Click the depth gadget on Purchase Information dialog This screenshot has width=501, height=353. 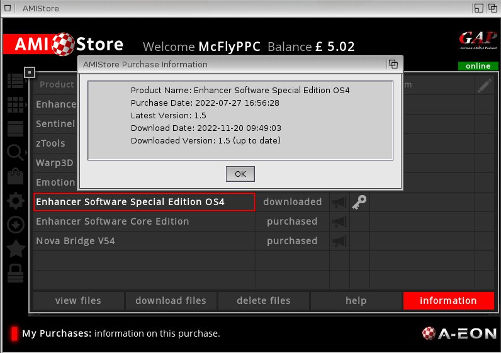(393, 64)
